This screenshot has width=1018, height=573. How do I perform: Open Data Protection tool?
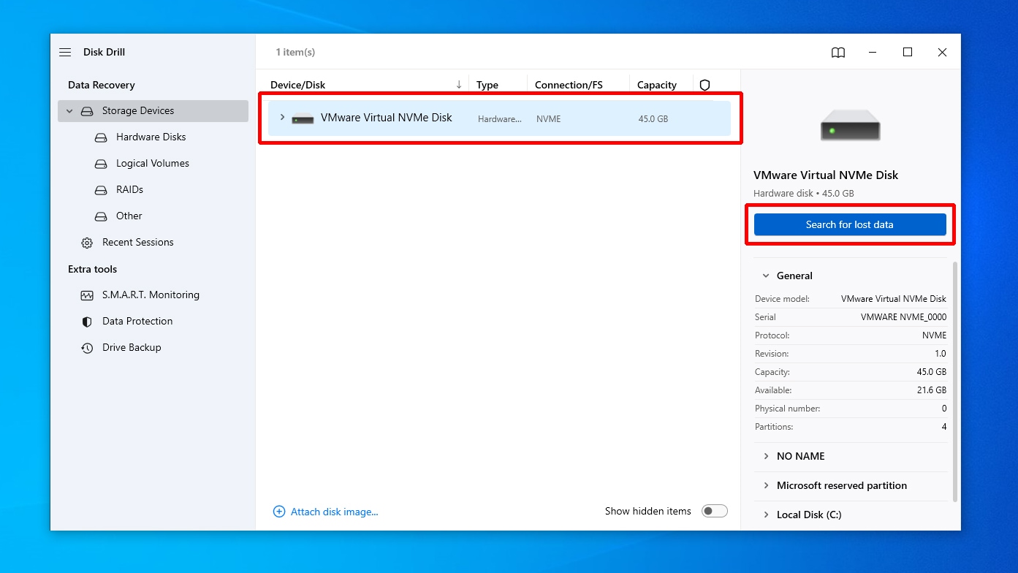[137, 322]
